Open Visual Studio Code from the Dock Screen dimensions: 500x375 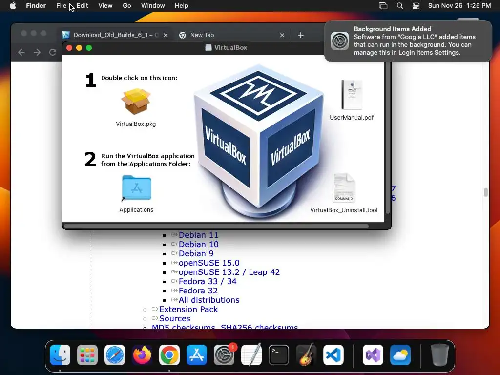333,355
